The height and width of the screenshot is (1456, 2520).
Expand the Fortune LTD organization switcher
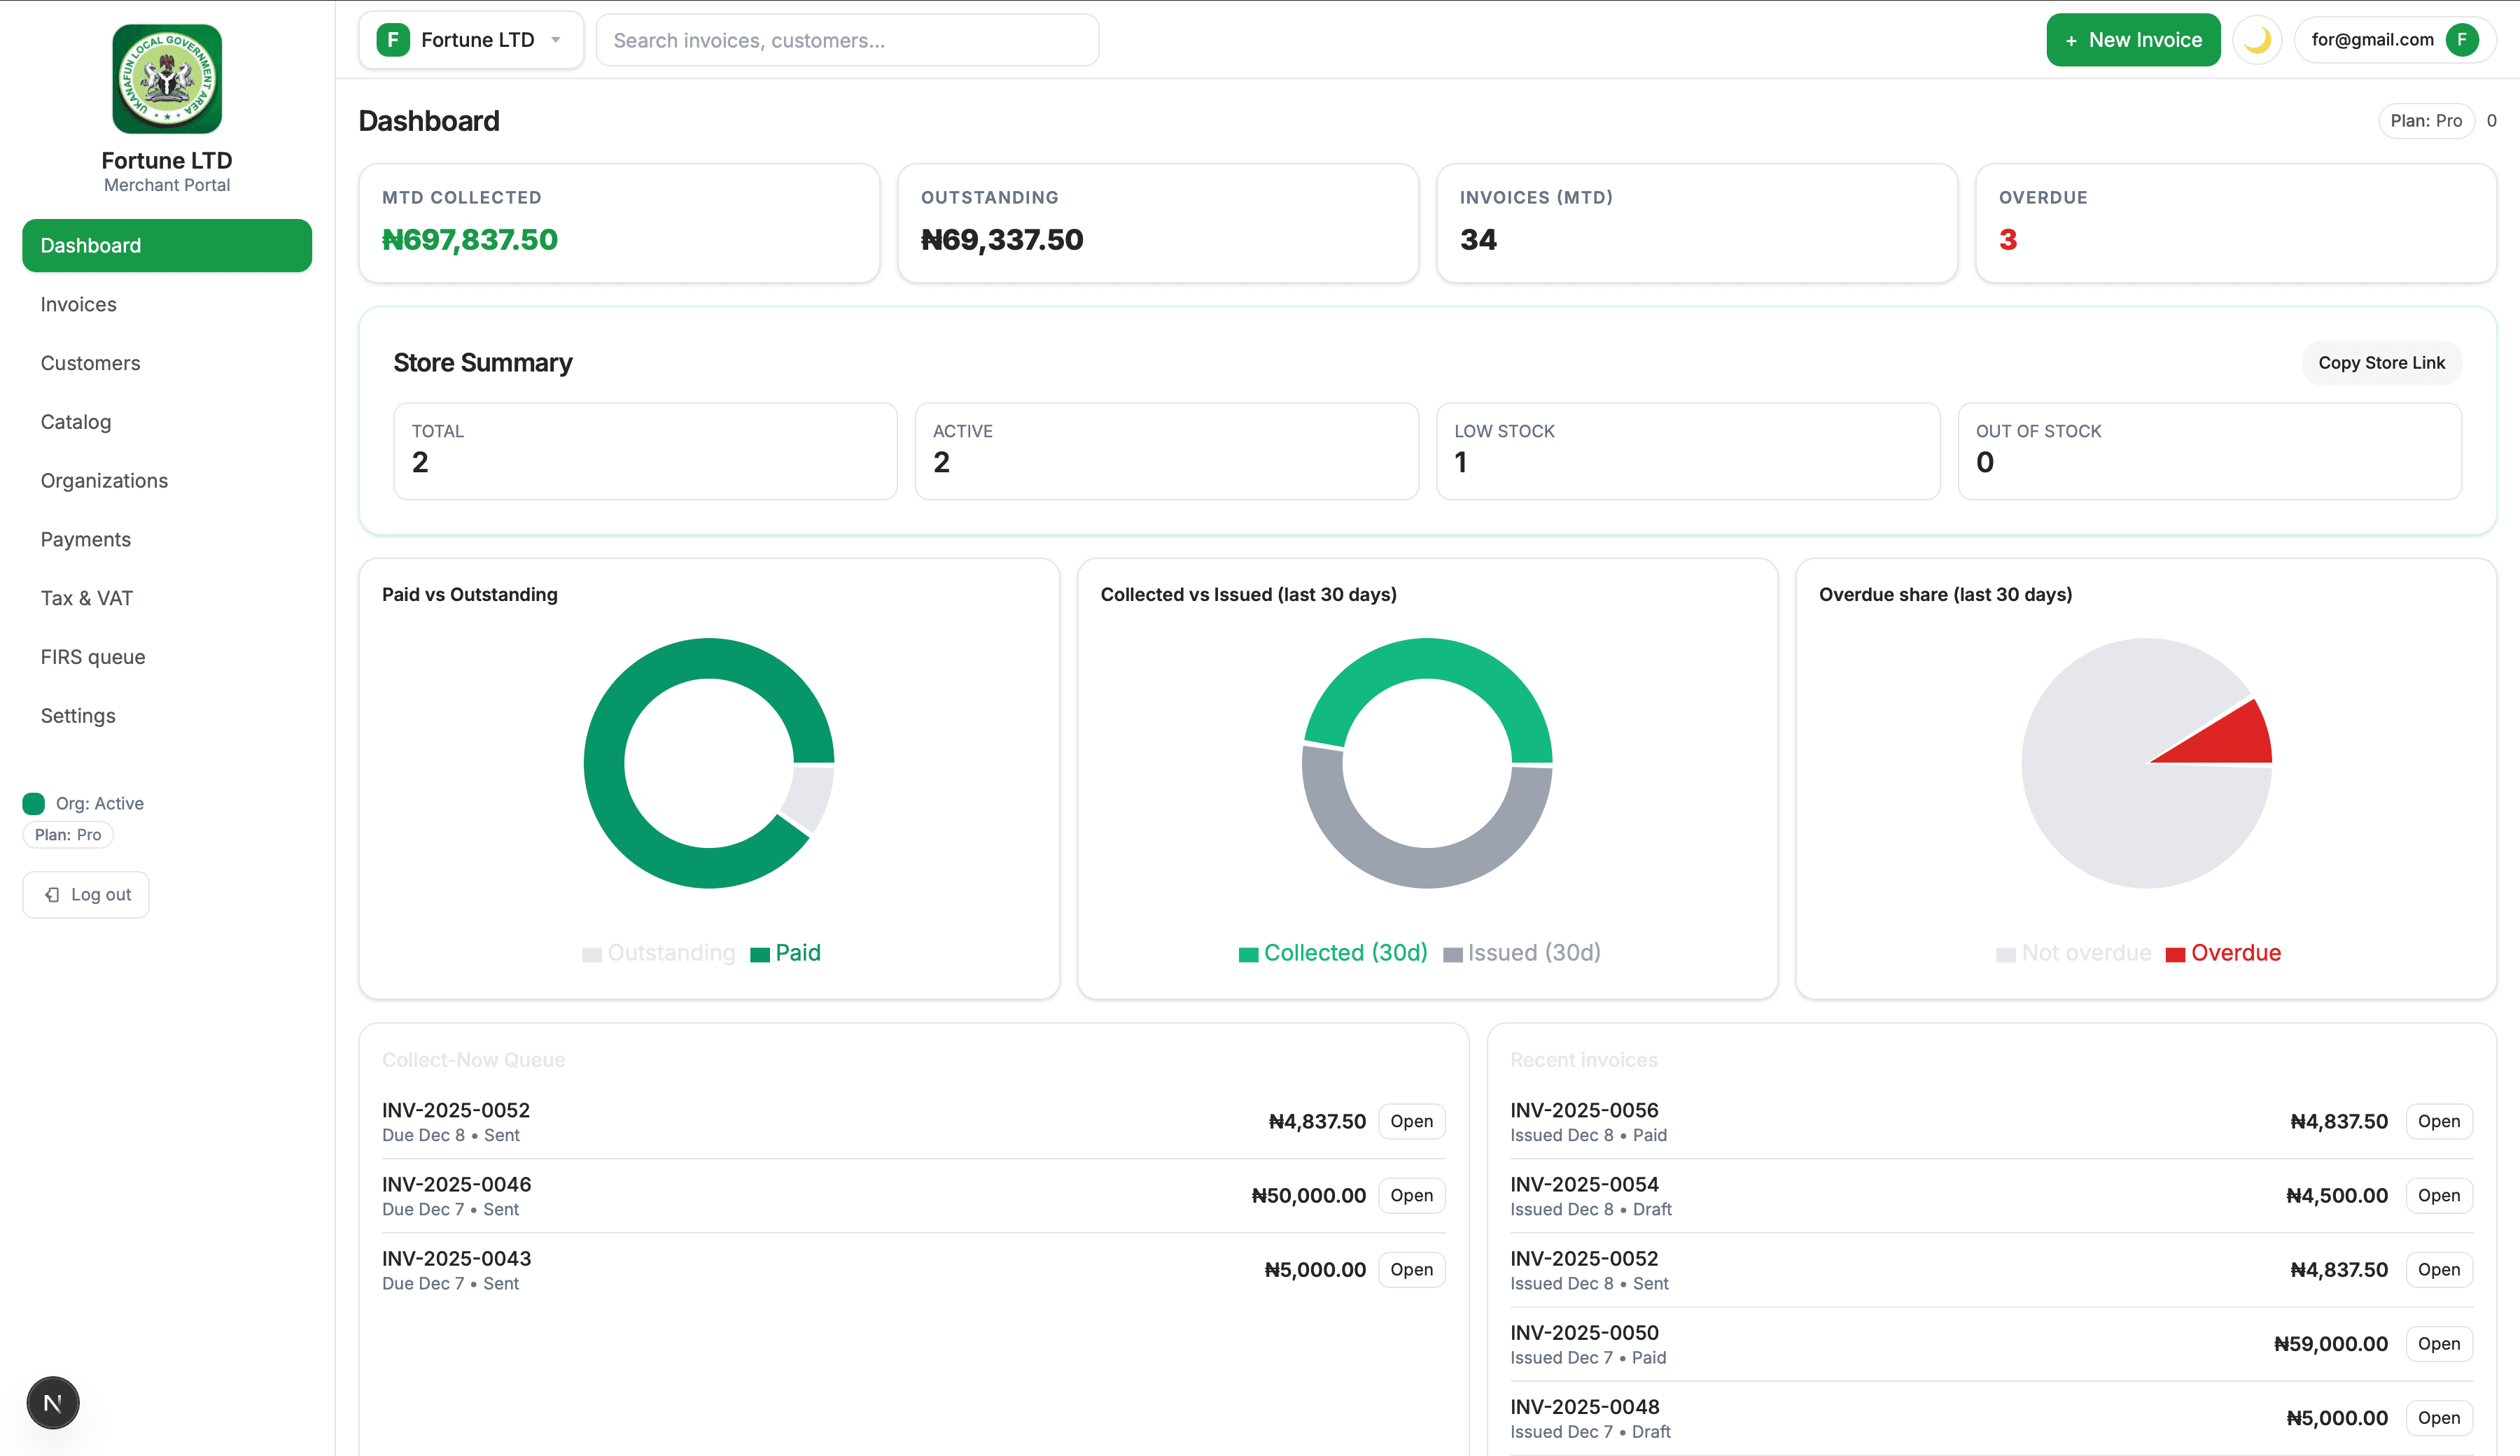click(471, 40)
